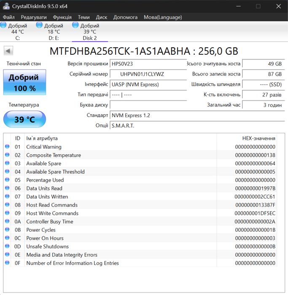
Task: Click hex value 000000001997B
Action: 255,188
